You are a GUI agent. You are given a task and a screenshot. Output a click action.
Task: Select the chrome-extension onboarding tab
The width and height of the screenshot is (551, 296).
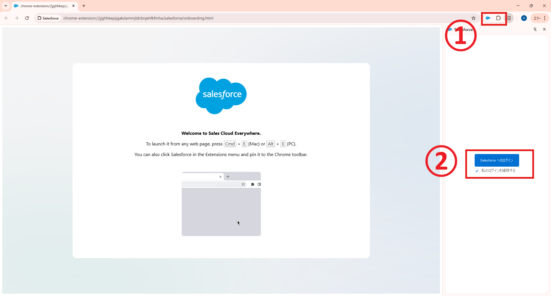(44, 6)
